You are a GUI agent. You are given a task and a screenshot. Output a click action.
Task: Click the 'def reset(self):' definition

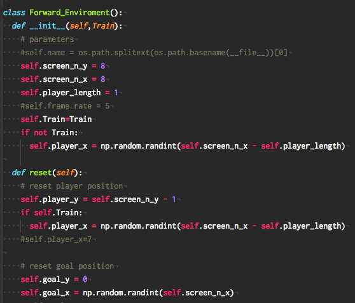pos(47,173)
